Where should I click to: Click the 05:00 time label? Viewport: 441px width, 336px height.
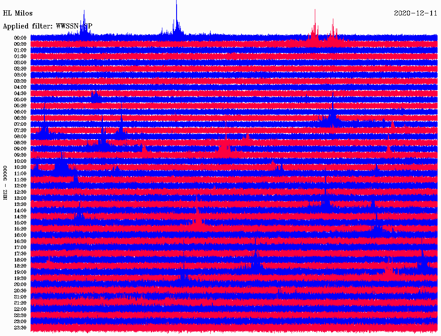point(20,100)
